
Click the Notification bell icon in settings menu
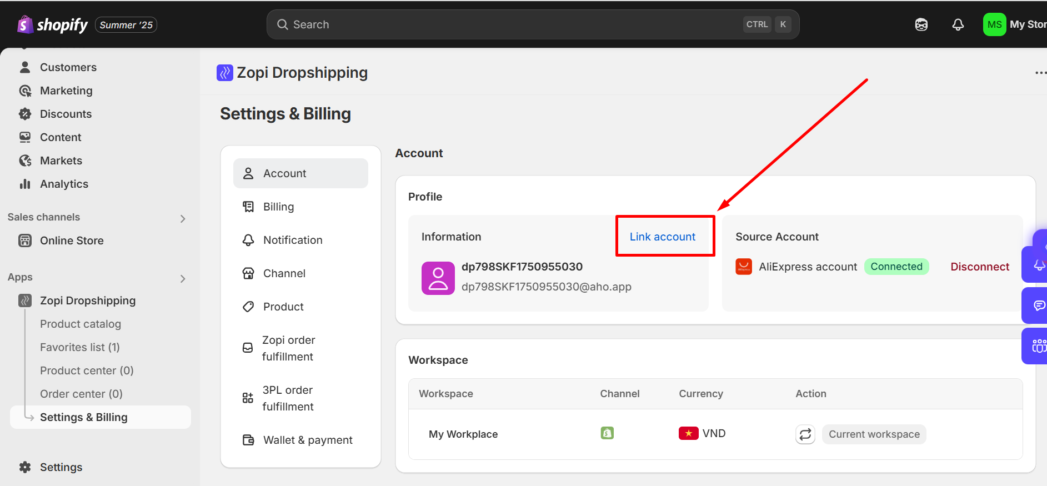click(248, 240)
